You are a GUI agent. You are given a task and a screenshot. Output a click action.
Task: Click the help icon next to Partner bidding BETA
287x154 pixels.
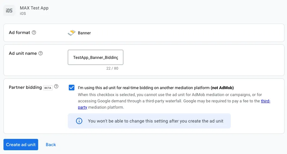tap(56, 86)
